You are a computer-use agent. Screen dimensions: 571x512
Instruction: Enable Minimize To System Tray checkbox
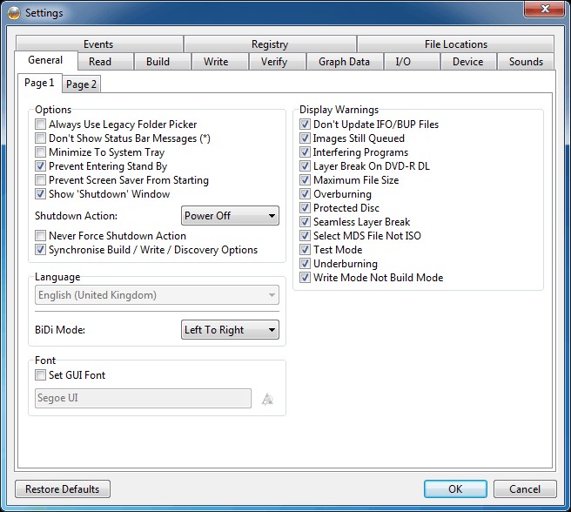[x=41, y=152]
